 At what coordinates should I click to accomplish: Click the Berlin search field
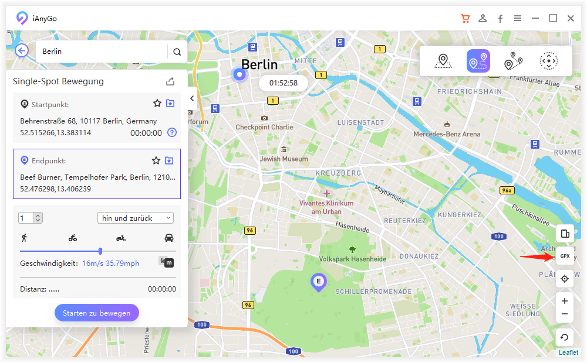(x=102, y=52)
